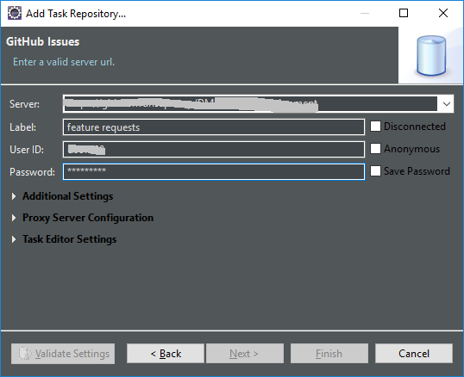Click into the User ID field

[x=214, y=150]
